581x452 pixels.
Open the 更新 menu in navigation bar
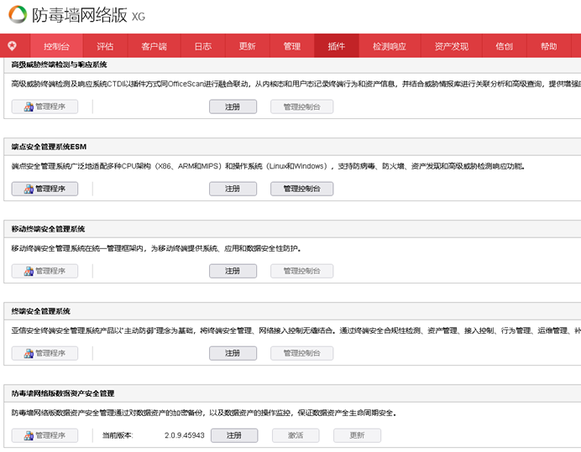(x=247, y=46)
